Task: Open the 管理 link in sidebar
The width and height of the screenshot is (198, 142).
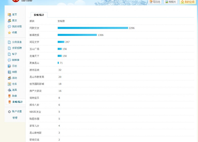Action: tap(15, 118)
